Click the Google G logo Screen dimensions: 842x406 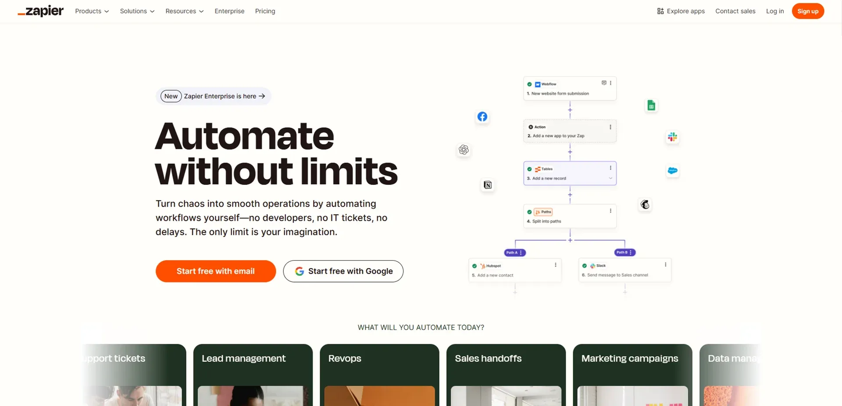[300, 271]
